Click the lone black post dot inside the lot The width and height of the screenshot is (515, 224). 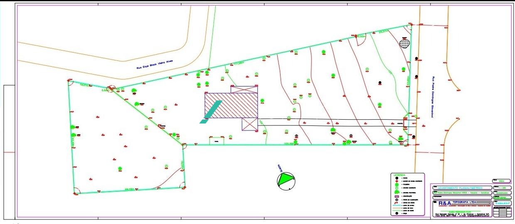(379, 83)
